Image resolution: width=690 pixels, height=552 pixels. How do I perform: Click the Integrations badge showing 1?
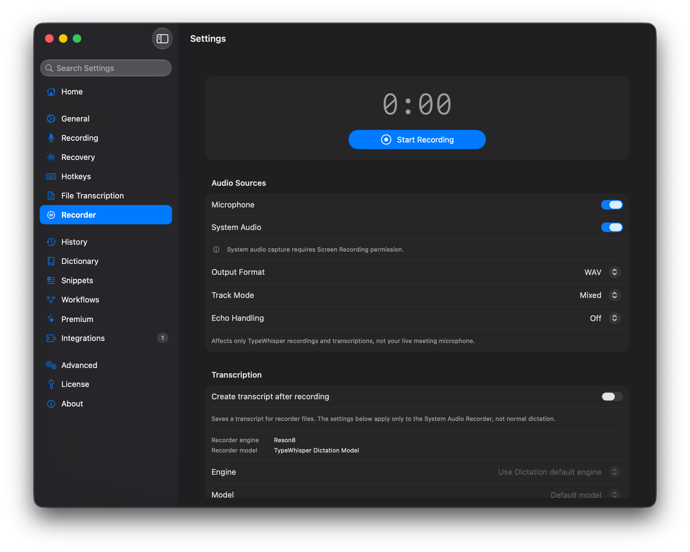tap(162, 338)
